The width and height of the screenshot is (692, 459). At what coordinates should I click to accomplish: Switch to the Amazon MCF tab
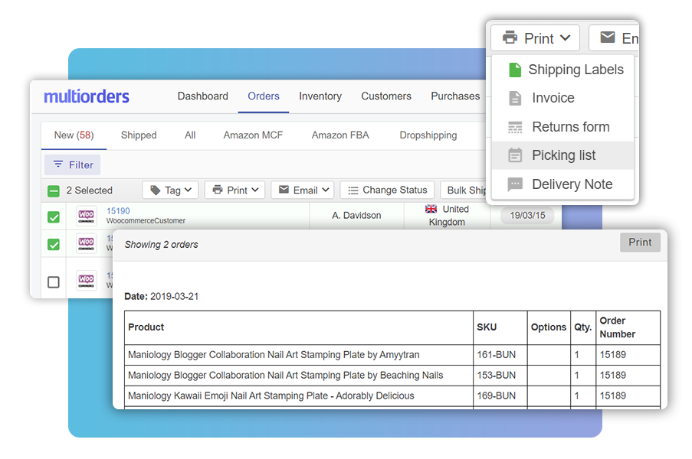253,135
